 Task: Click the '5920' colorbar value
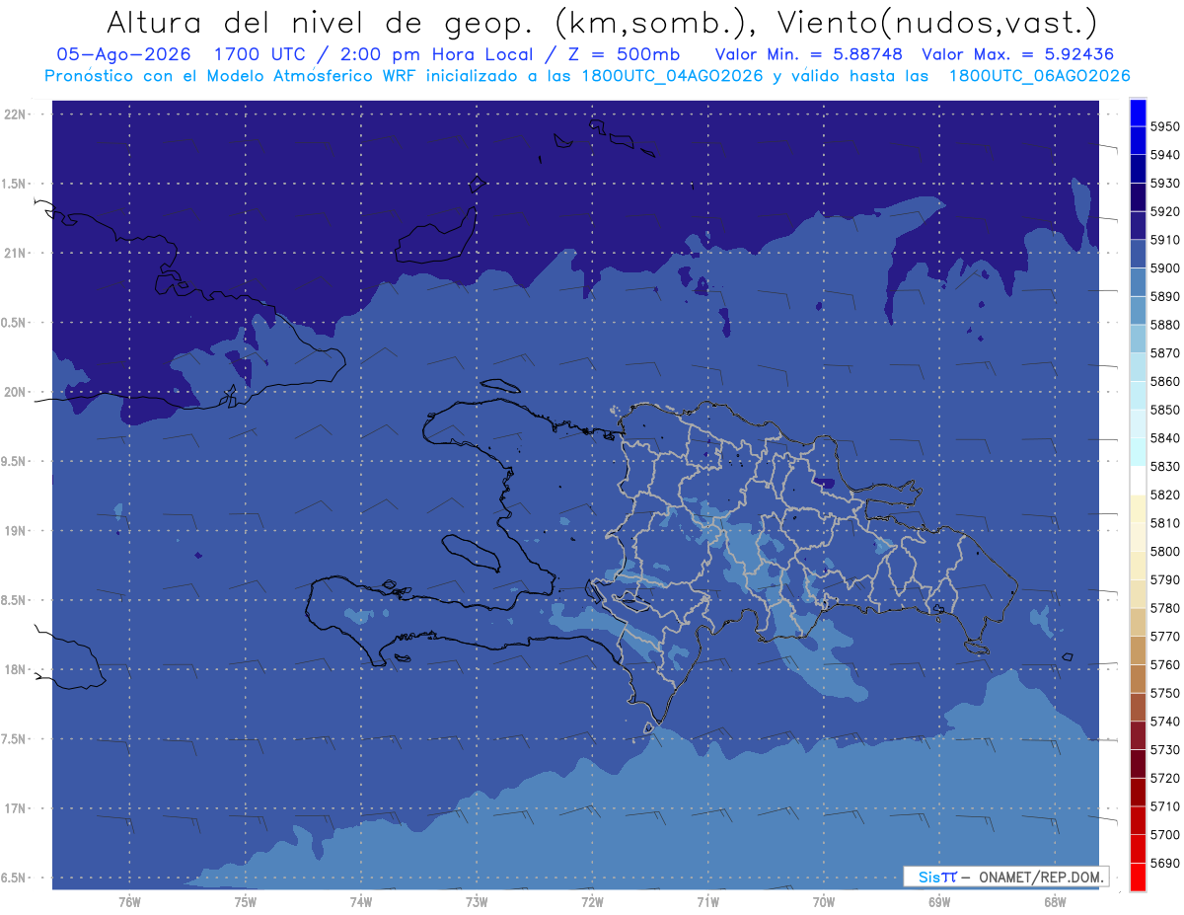1164,211
